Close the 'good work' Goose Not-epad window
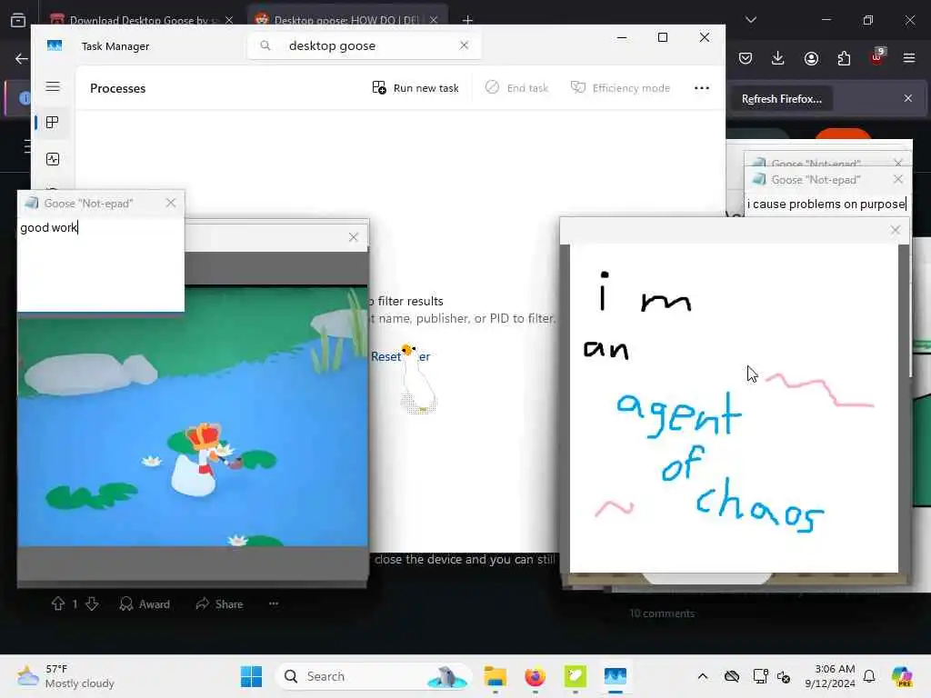The width and height of the screenshot is (931, 698). point(171,203)
